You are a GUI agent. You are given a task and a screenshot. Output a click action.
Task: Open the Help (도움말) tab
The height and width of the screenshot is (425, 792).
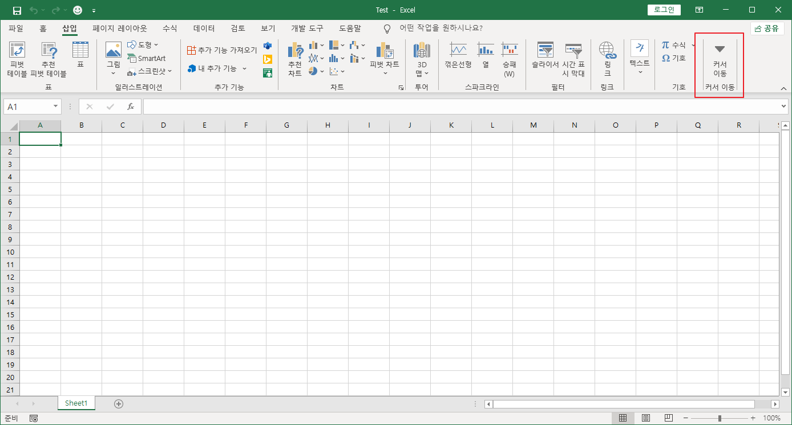pyautogui.click(x=350, y=28)
